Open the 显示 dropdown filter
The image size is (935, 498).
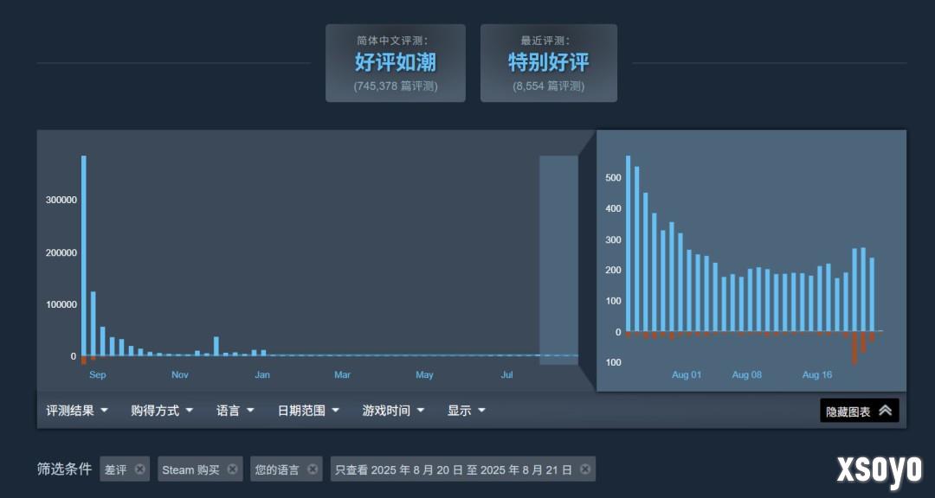coord(467,411)
